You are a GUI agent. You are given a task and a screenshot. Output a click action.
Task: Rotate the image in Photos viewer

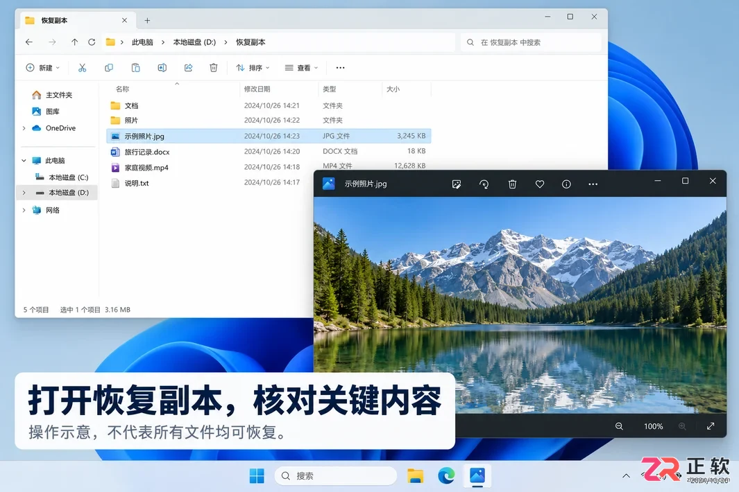coord(484,184)
